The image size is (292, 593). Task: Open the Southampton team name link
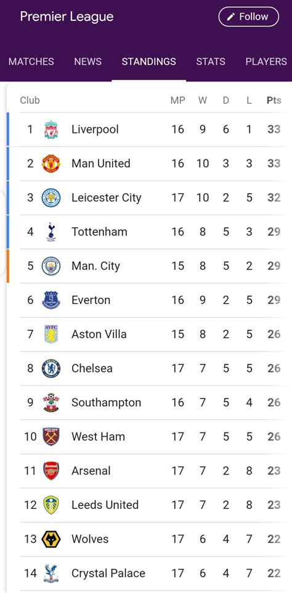107,402
